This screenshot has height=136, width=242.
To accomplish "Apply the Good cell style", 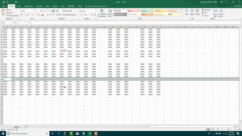I will click(x=147, y=11).
